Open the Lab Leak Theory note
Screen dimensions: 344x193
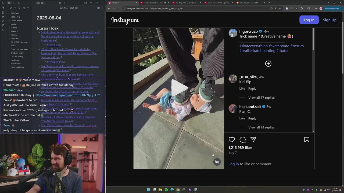[x=17, y=57]
